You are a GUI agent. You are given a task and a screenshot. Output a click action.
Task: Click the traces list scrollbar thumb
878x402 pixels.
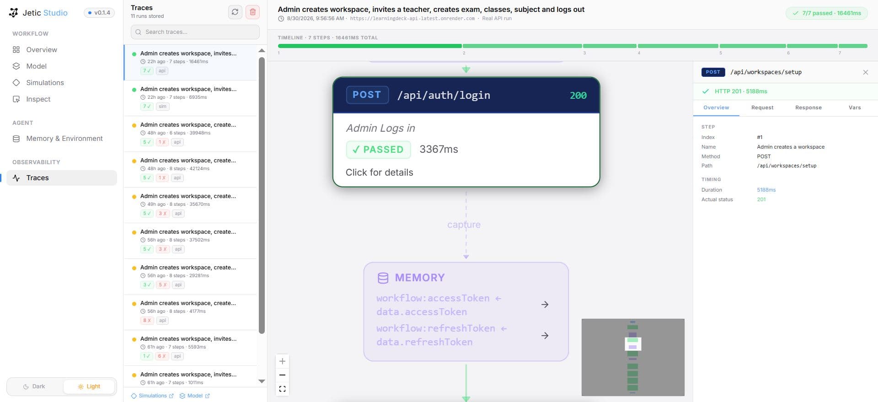click(x=262, y=195)
